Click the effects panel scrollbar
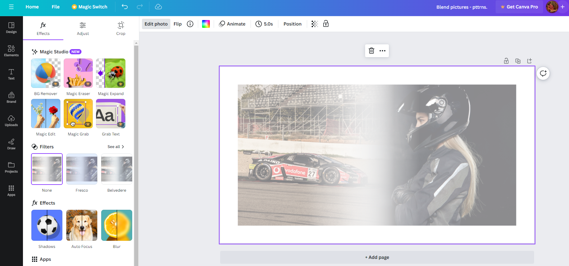This screenshot has width=569, height=266. [x=136, y=155]
